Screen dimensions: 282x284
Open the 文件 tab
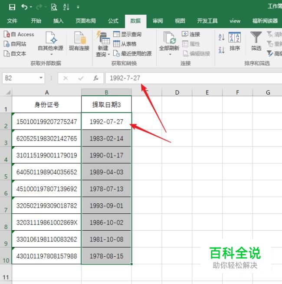pyautogui.click(x=12, y=21)
